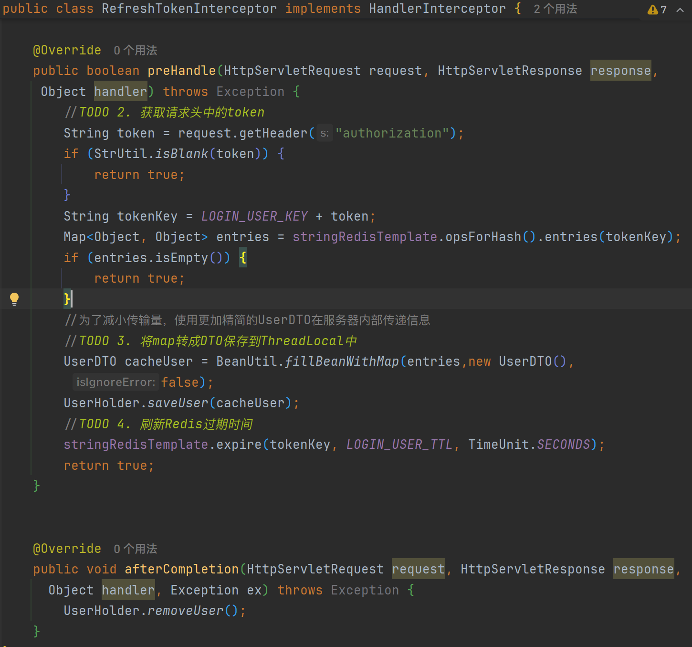Click the TODO 2 comment about token

[165, 112]
